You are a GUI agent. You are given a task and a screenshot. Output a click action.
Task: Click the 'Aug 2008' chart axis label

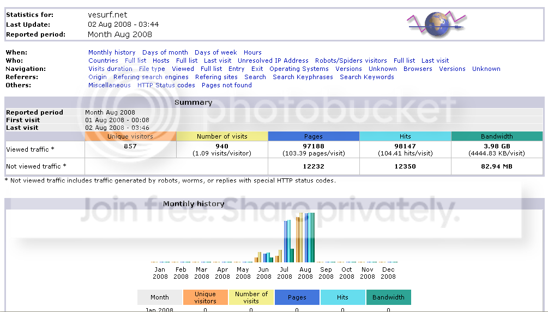coord(305,273)
